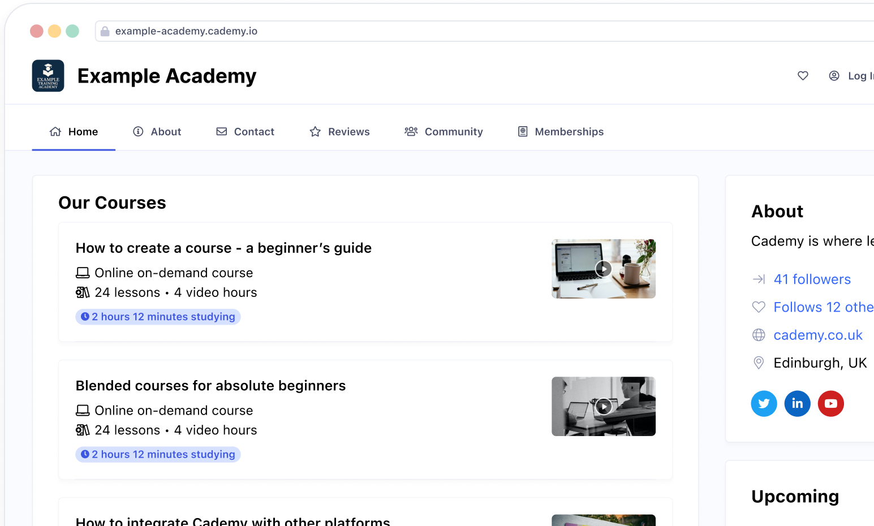Click 'Online on-demand course' in Blended courses card
Viewport: 874px width, 526px height.
(x=174, y=411)
